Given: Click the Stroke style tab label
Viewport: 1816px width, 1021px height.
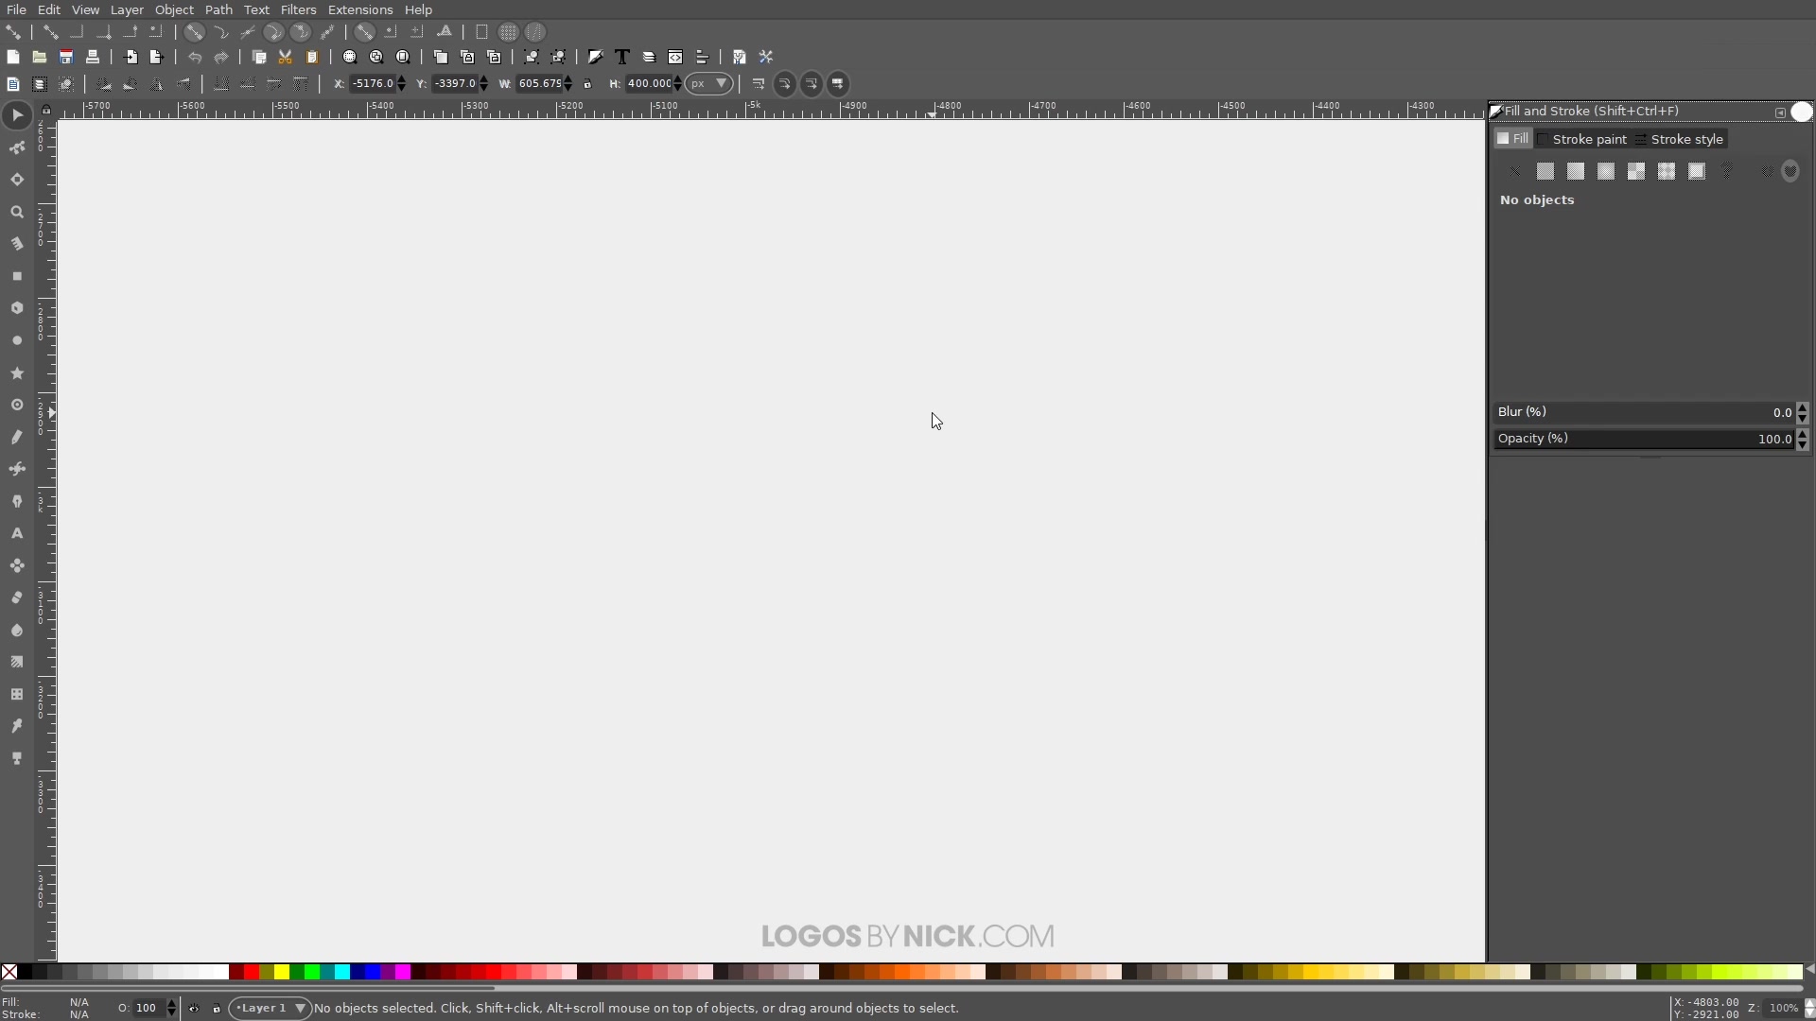Looking at the screenshot, I should 1687,139.
